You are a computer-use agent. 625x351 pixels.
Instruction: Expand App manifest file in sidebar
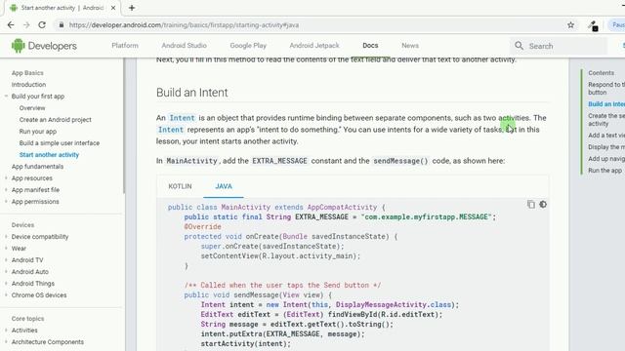click(6, 190)
